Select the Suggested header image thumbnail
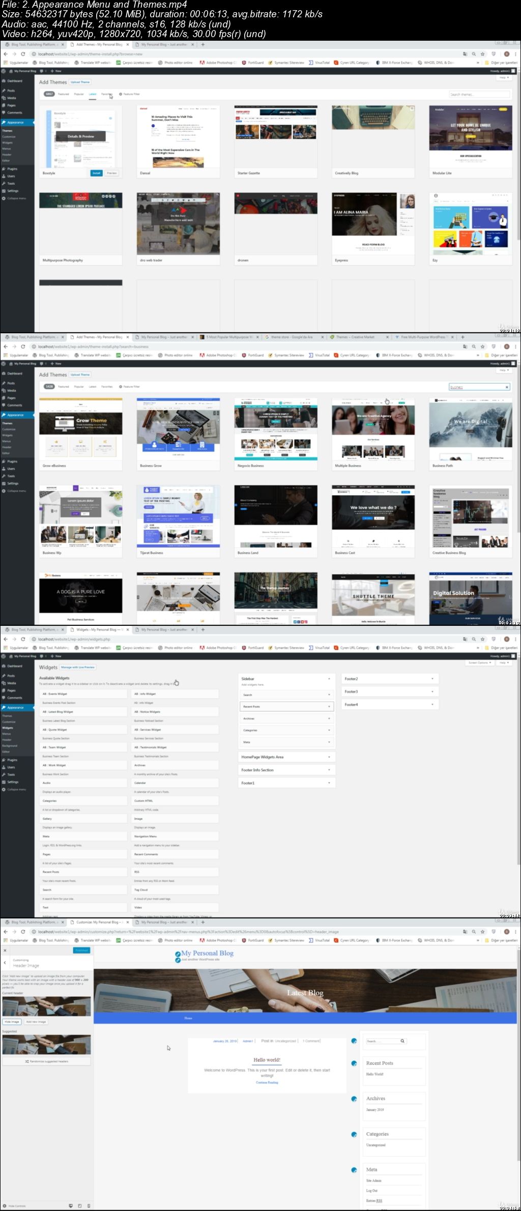Viewport: 521px width, 1211px height. [46, 1045]
